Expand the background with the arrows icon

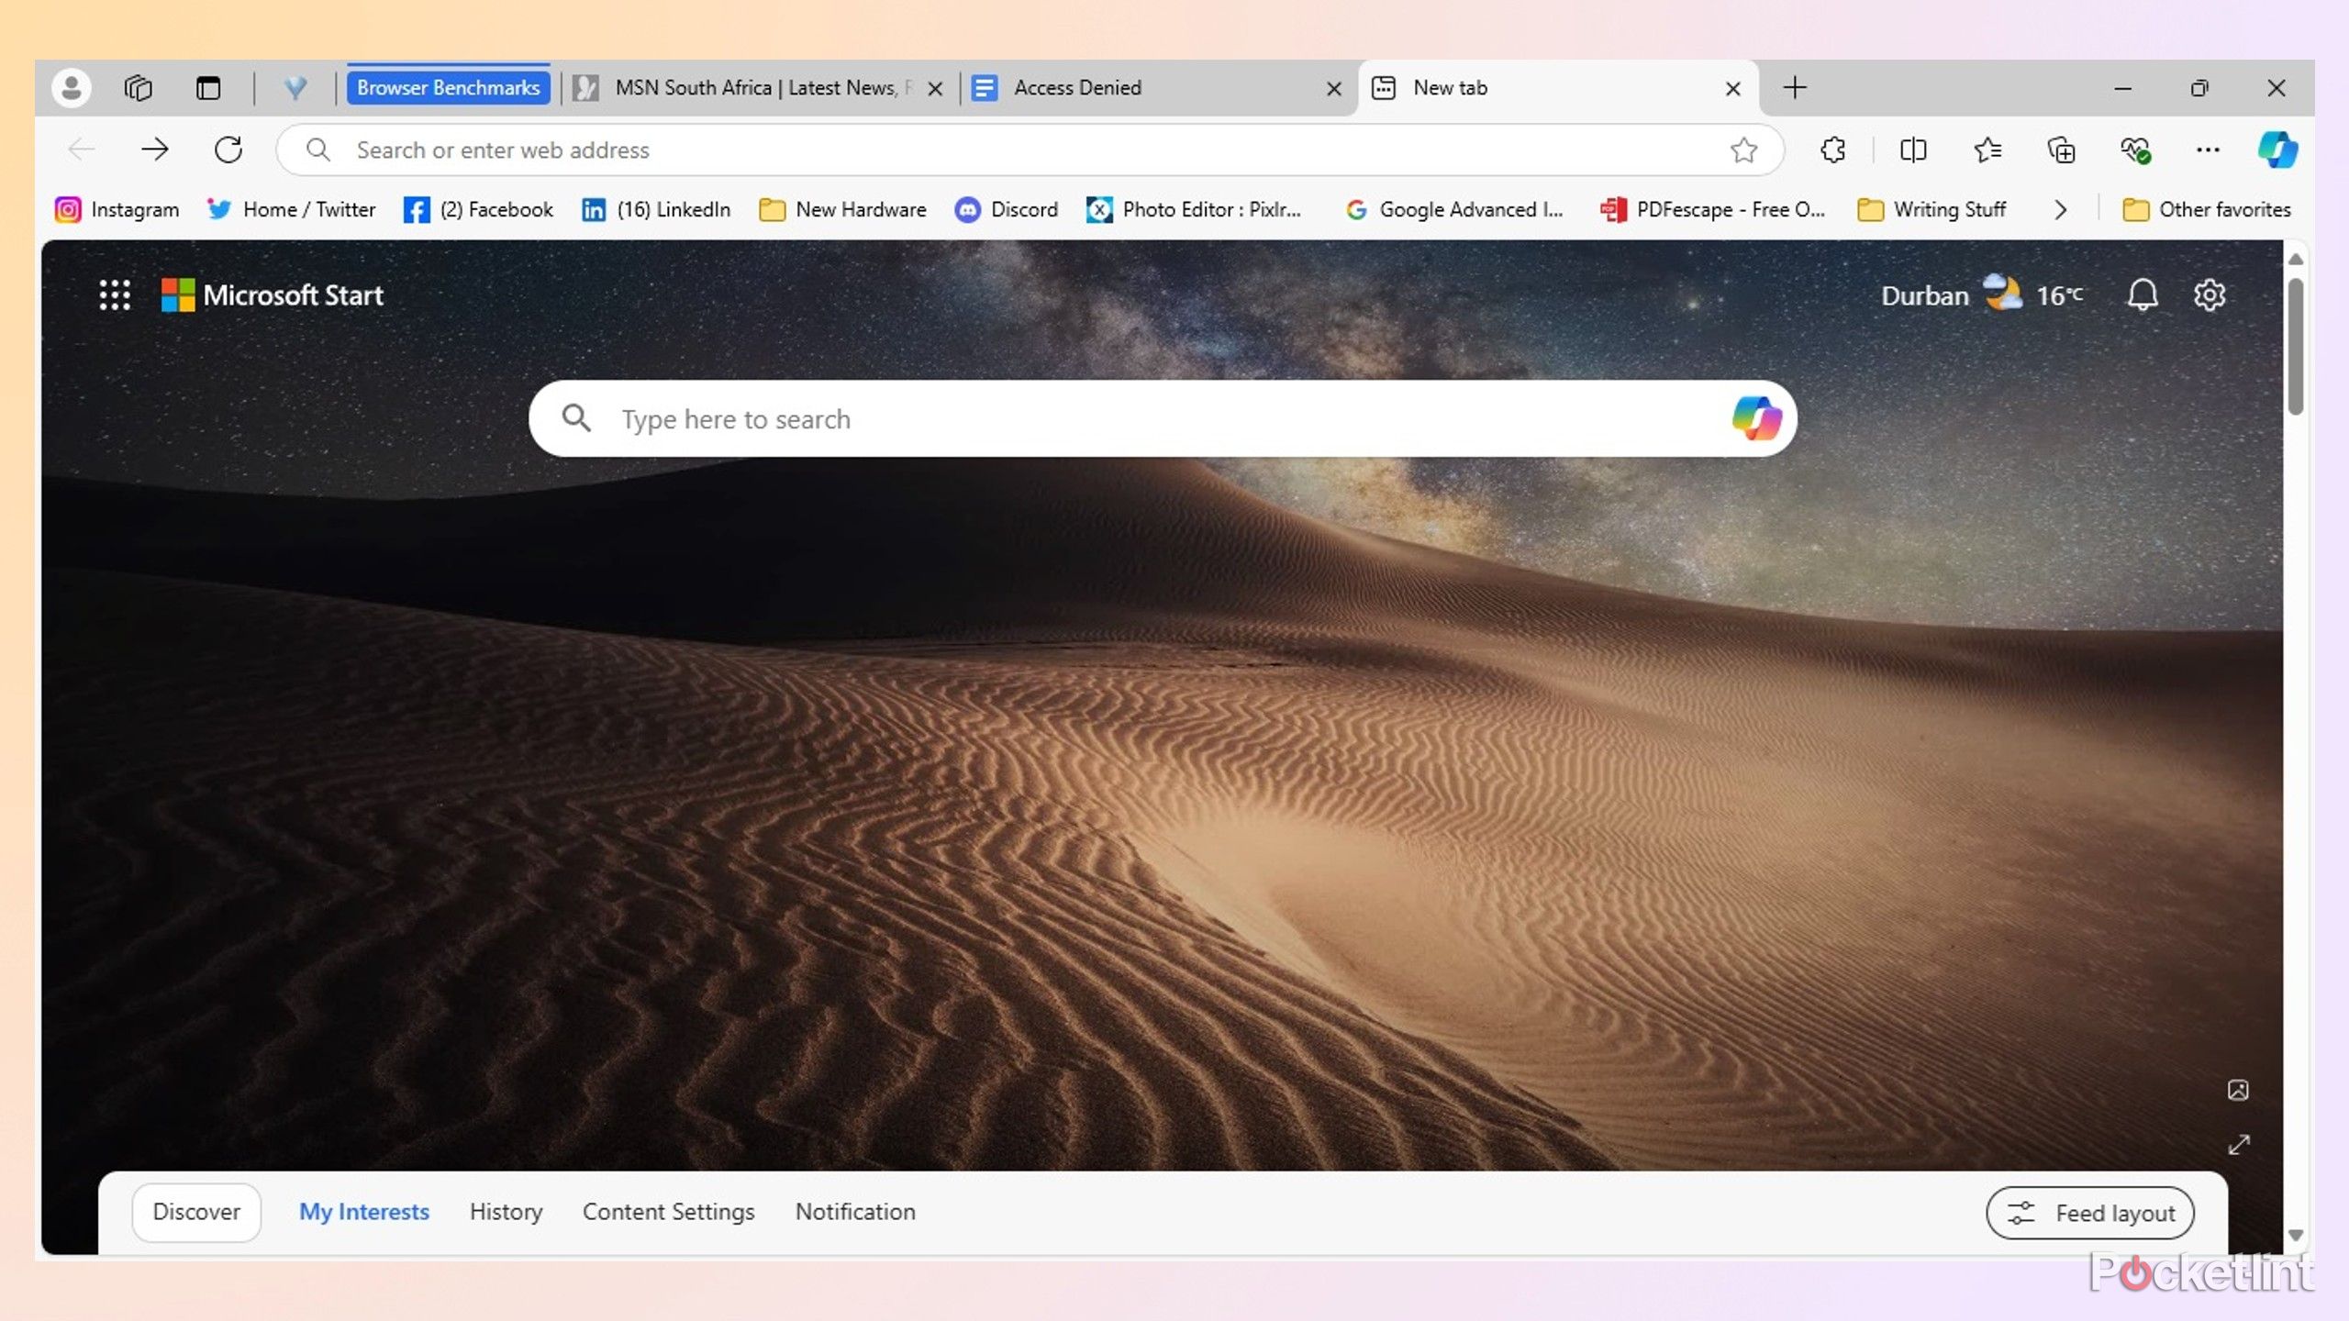[2239, 1145]
